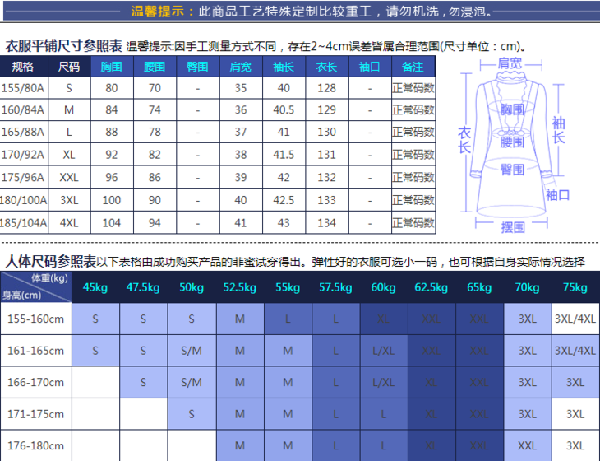Click the 75kg weight column header
The width and height of the screenshot is (600, 461).
[575, 287]
